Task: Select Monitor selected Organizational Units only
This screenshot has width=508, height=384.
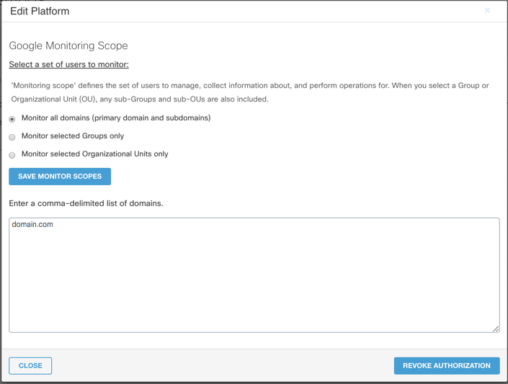Action: 12,155
